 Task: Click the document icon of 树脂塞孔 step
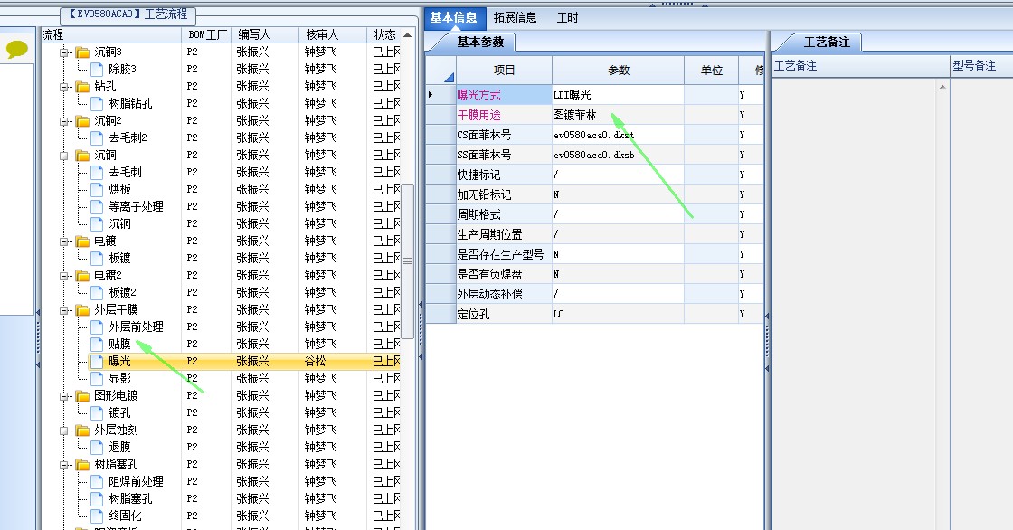97,498
